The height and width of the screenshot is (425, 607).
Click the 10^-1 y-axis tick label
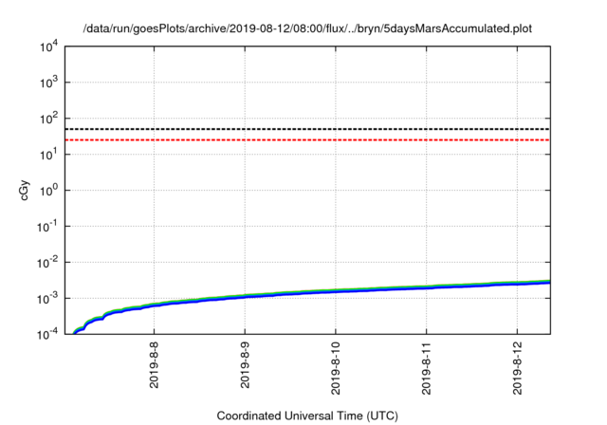tap(47, 227)
